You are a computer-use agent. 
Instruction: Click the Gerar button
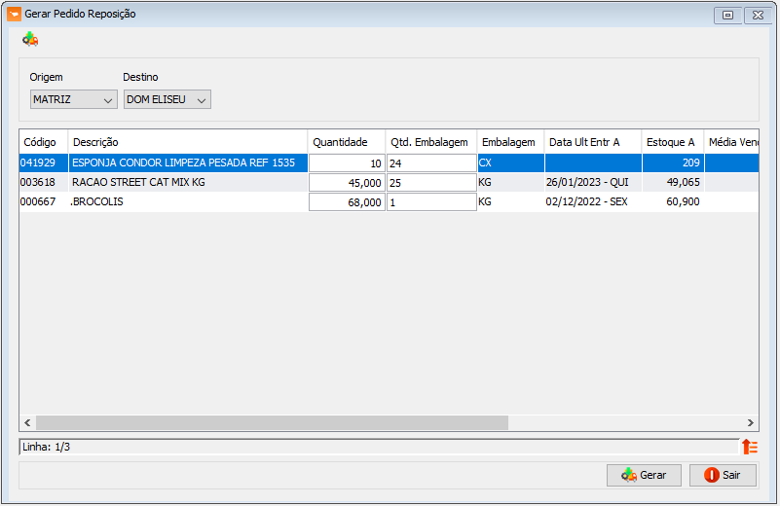644,475
